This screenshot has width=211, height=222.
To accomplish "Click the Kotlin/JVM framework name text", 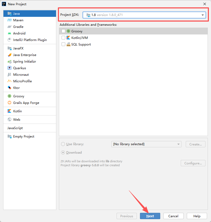I will 79,38.
